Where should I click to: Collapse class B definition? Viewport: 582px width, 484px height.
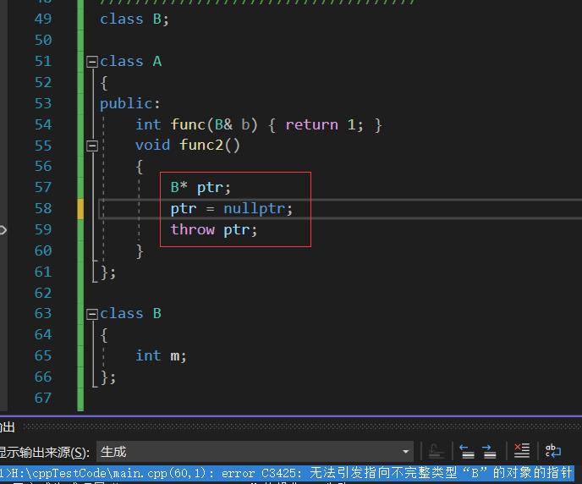pos(92,314)
